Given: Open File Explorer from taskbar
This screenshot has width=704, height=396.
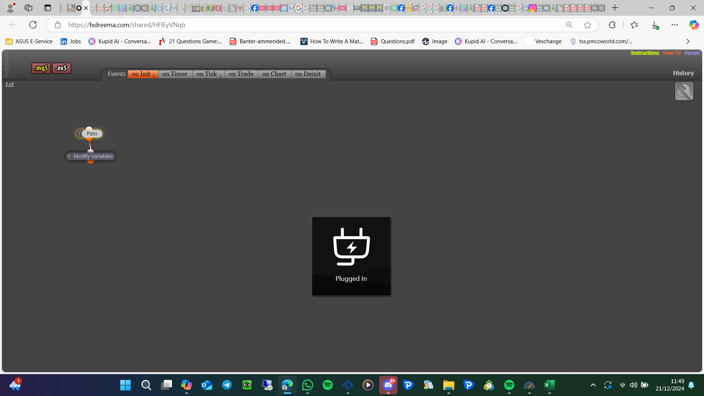Looking at the screenshot, I should (448, 385).
